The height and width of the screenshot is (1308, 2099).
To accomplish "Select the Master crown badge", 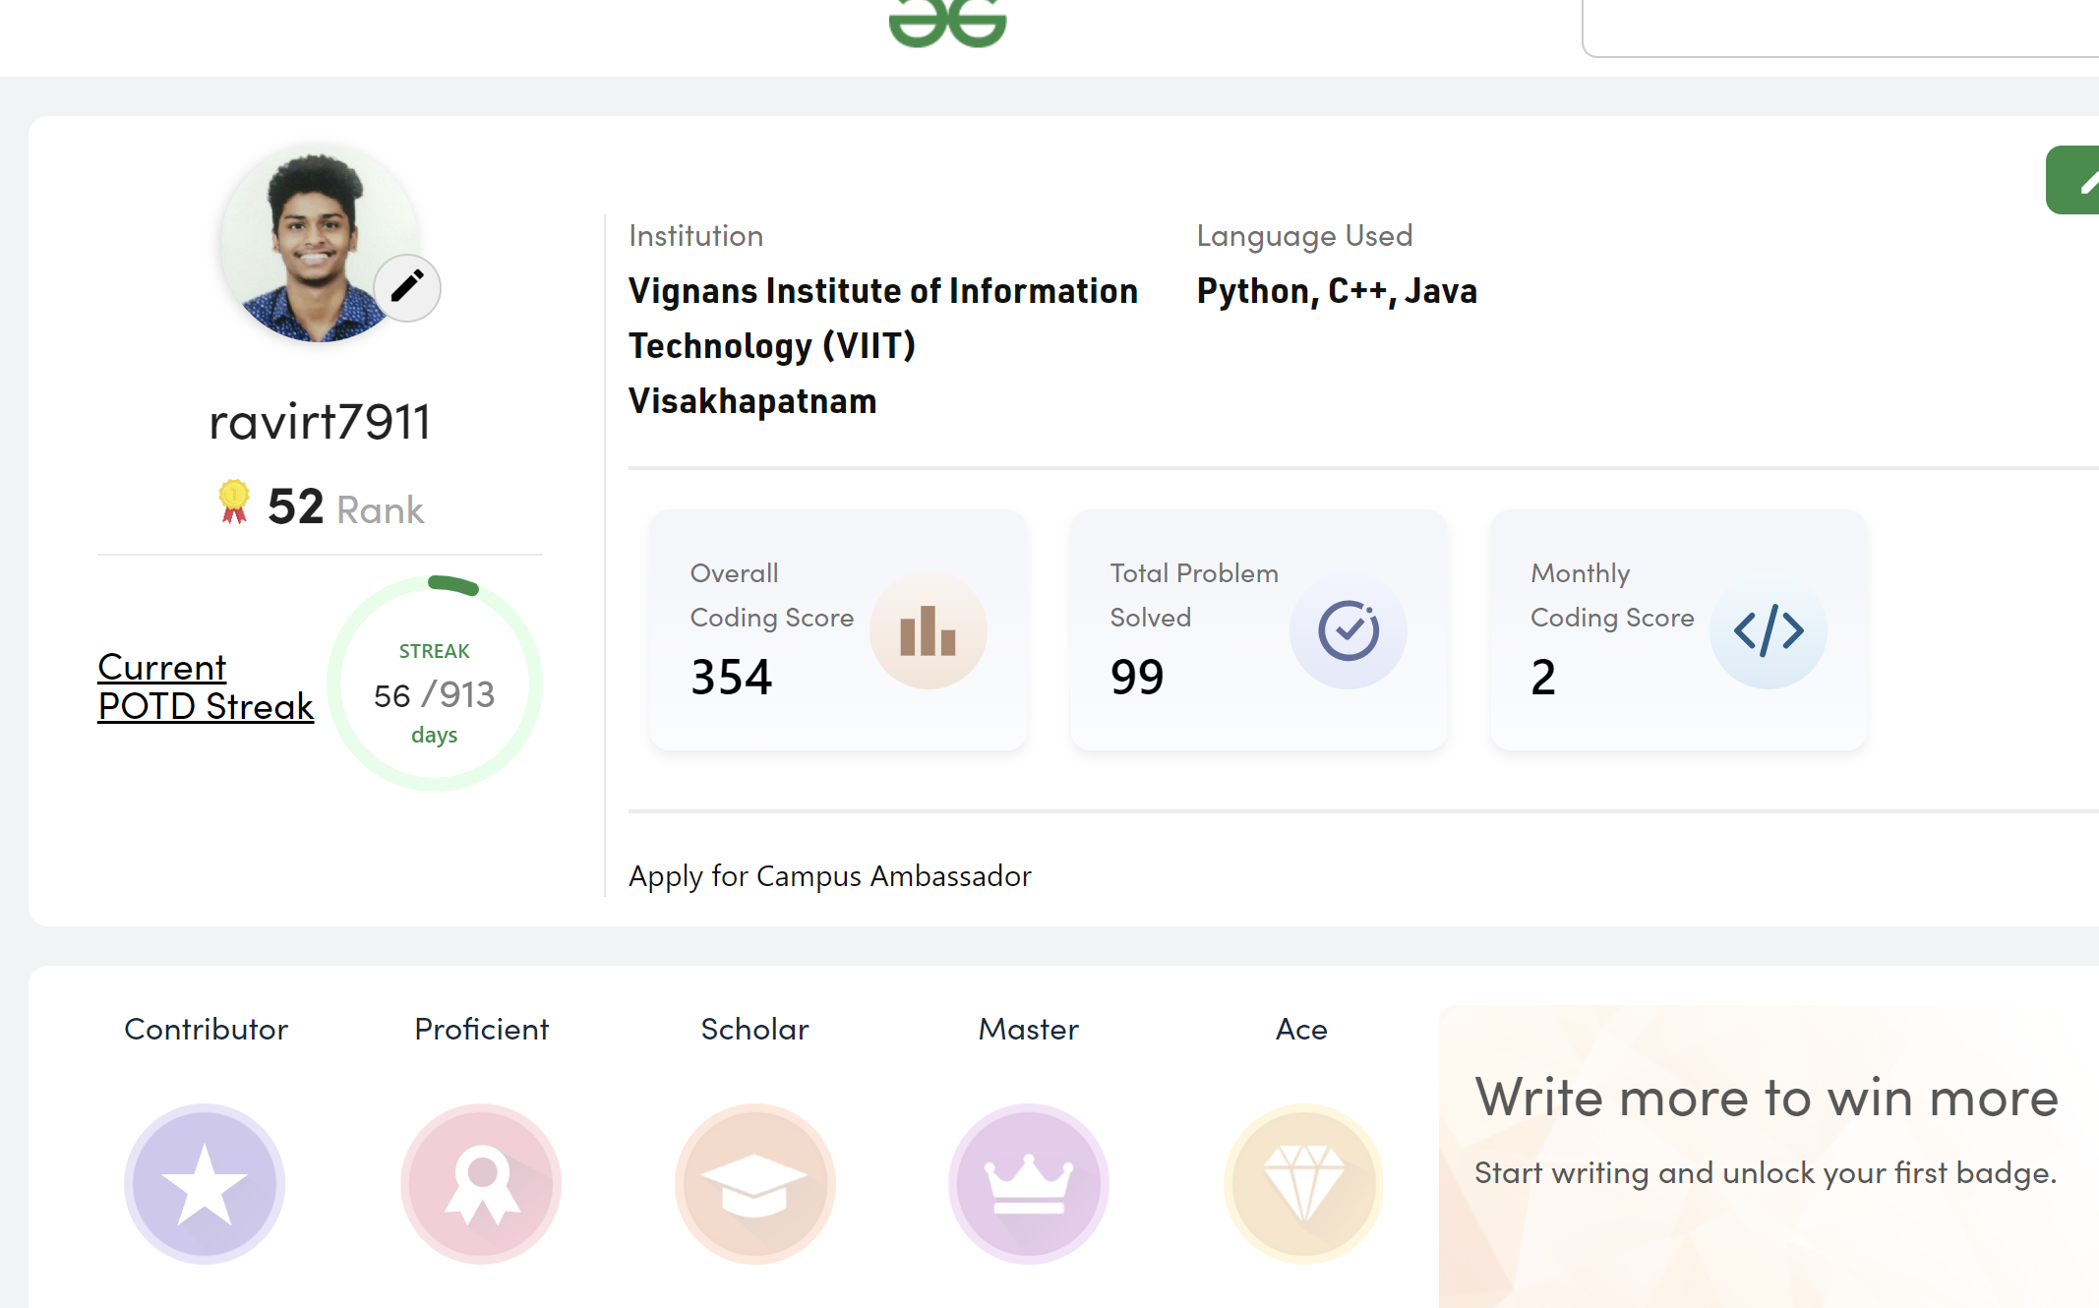I will [x=1029, y=1184].
